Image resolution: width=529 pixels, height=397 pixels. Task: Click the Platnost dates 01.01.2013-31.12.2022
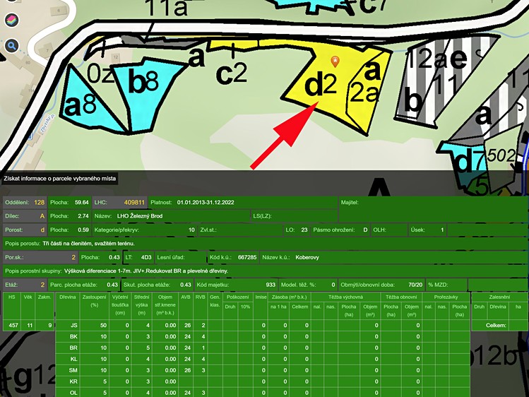[x=206, y=202]
